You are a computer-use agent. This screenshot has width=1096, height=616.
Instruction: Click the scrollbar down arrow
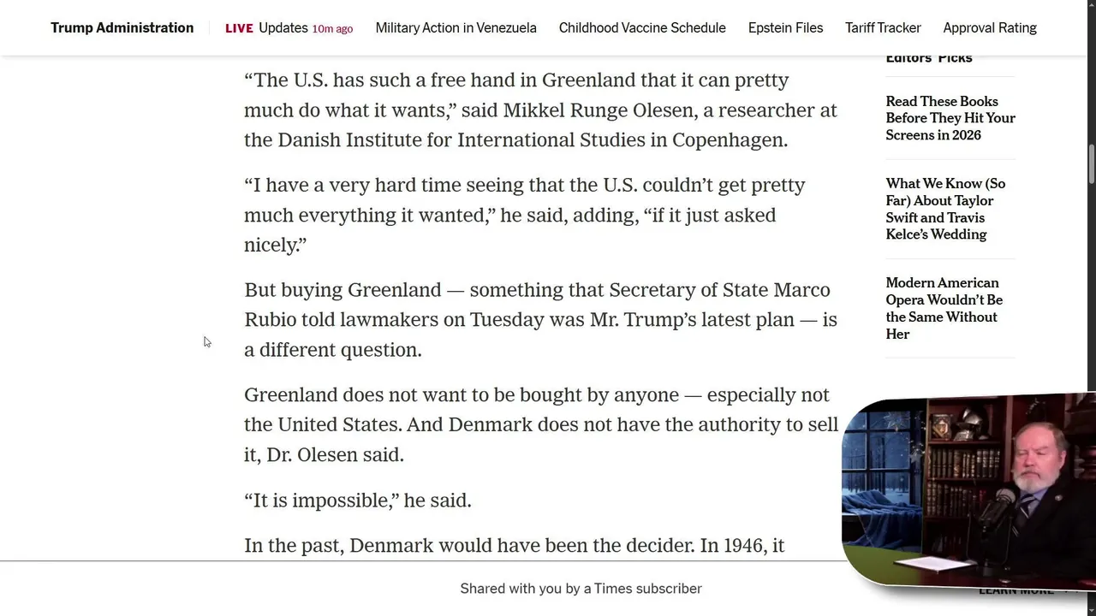[x=1091, y=610]
